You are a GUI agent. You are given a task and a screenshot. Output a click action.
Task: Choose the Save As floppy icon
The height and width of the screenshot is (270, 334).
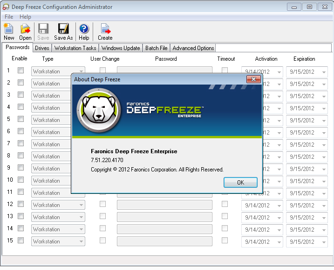[x=63, y=32]
